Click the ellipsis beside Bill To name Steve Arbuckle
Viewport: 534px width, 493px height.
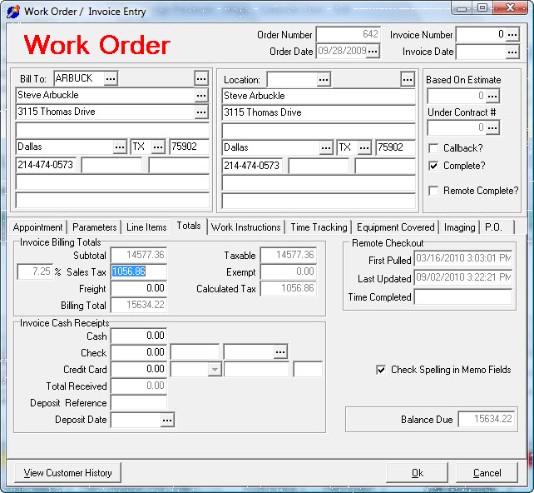(x=201, y=96)
